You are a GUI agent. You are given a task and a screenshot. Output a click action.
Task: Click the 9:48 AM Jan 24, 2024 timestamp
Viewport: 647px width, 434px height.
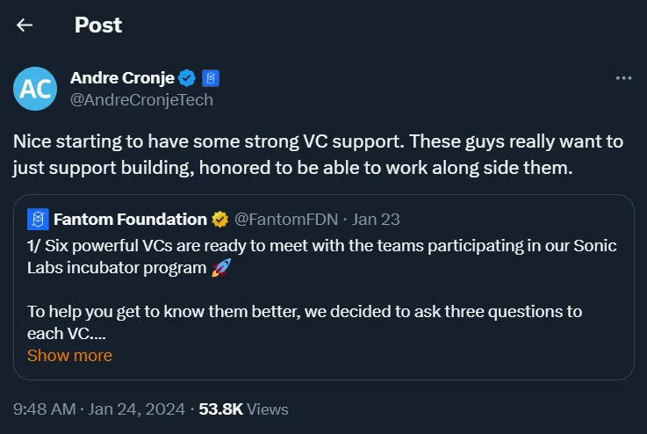tap(99, 409)
